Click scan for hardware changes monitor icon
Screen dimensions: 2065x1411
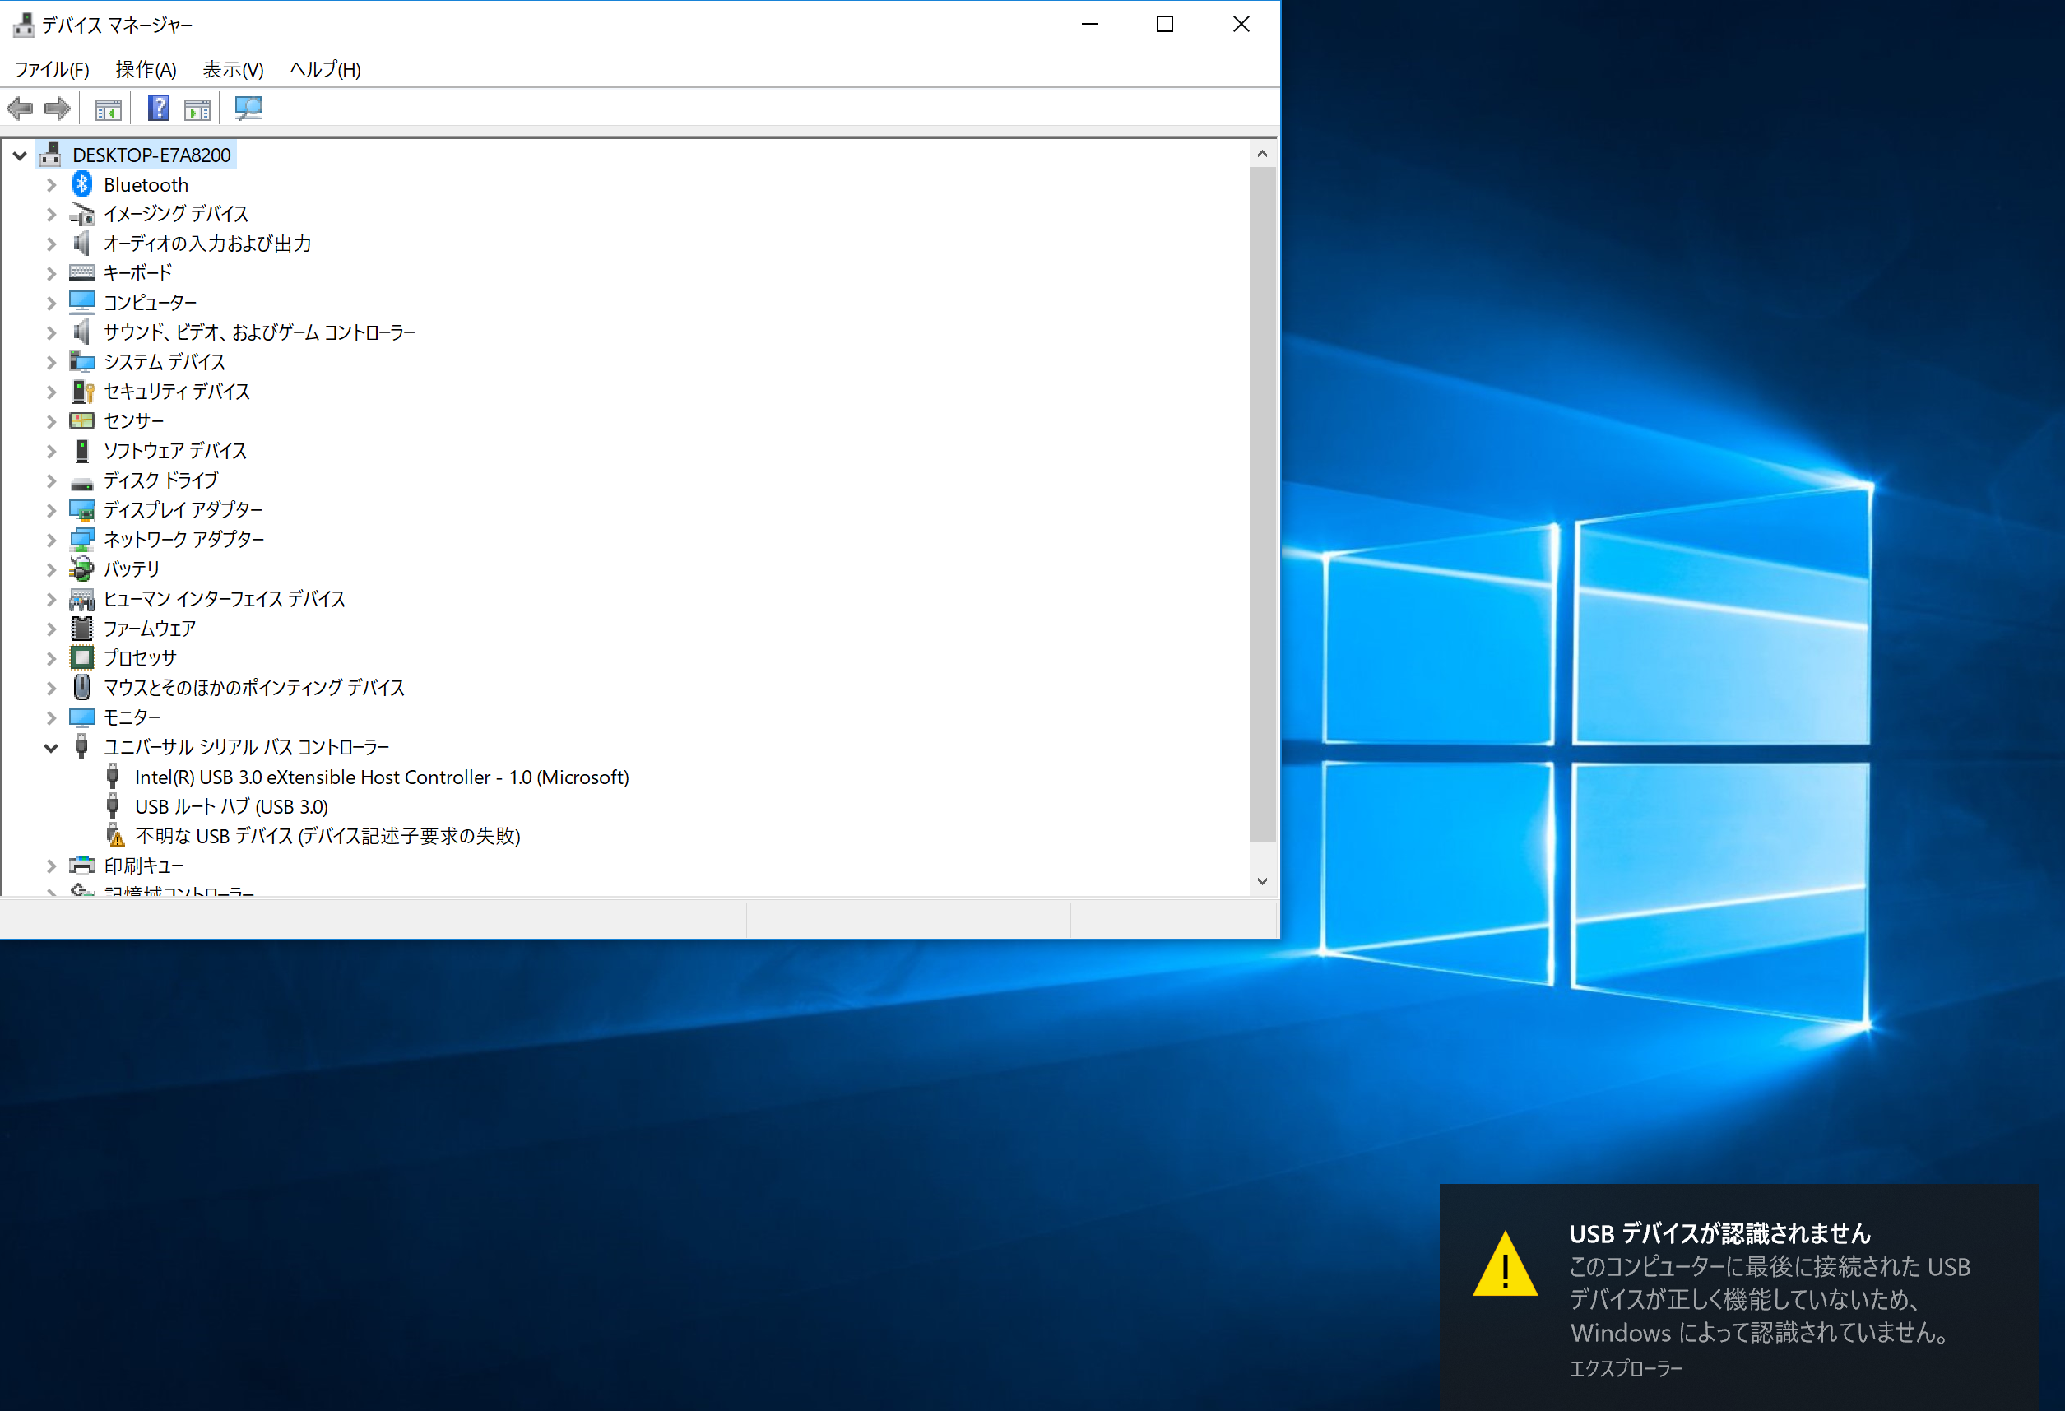[248, 109]
